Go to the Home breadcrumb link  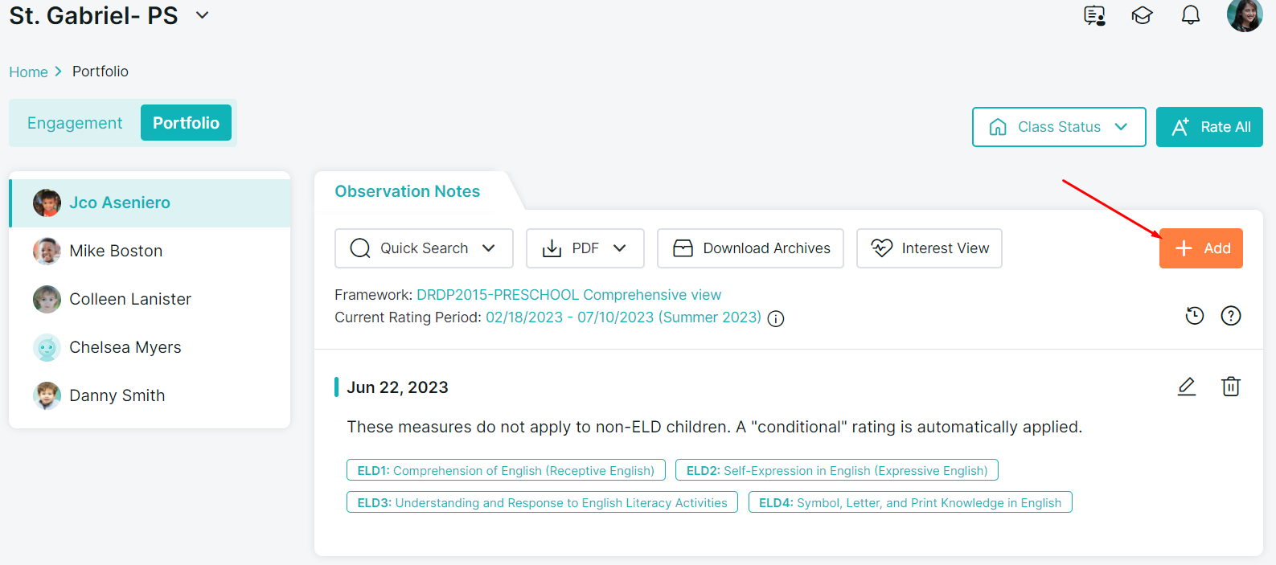[28, 72]
